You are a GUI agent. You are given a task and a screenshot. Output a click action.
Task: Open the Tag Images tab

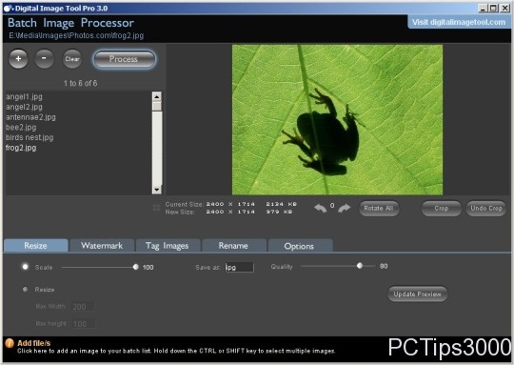click(x=168, y=246)
